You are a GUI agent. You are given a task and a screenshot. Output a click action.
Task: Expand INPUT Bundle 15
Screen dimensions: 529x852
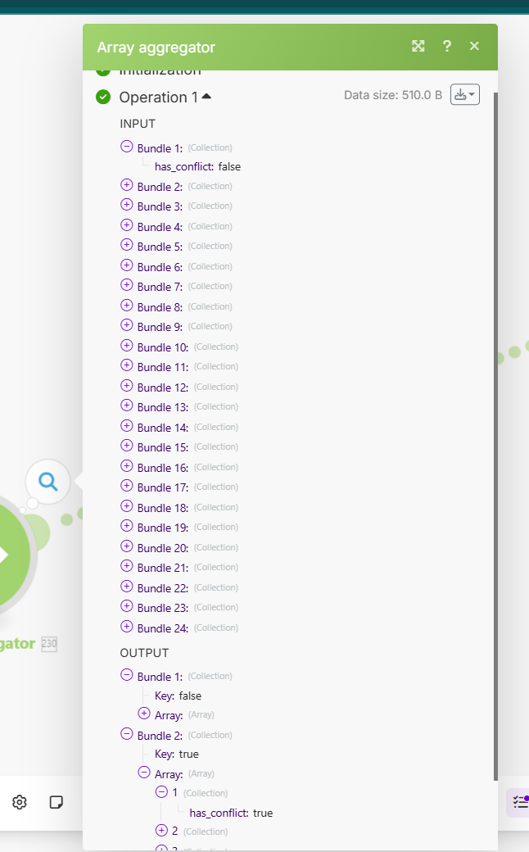pos(127,446)
